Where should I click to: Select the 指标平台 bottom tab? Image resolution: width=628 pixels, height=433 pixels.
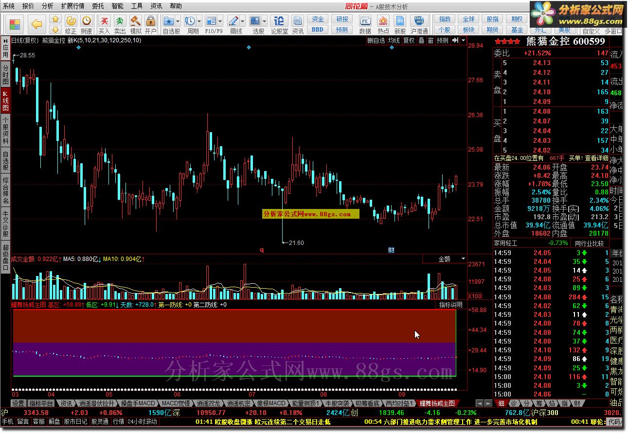[x=41, y=403]
